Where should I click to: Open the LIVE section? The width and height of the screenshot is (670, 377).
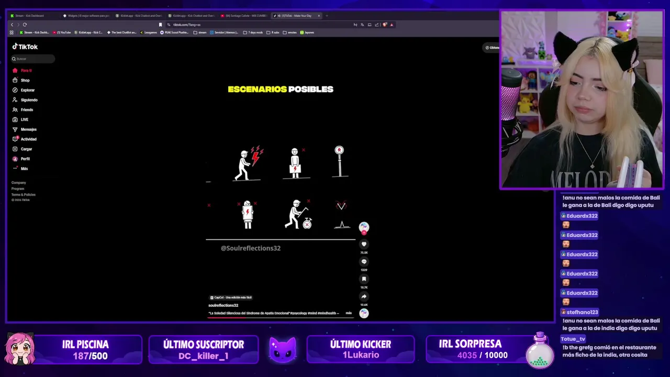pos(21,119)
